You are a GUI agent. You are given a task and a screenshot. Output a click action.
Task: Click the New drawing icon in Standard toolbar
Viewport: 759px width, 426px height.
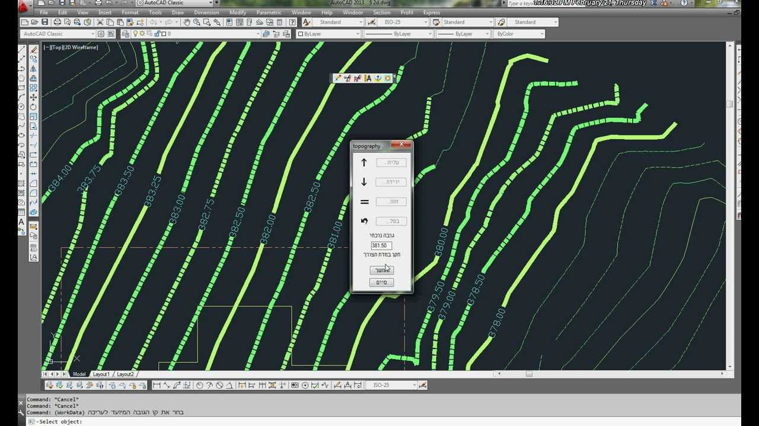tap(25, 22)
